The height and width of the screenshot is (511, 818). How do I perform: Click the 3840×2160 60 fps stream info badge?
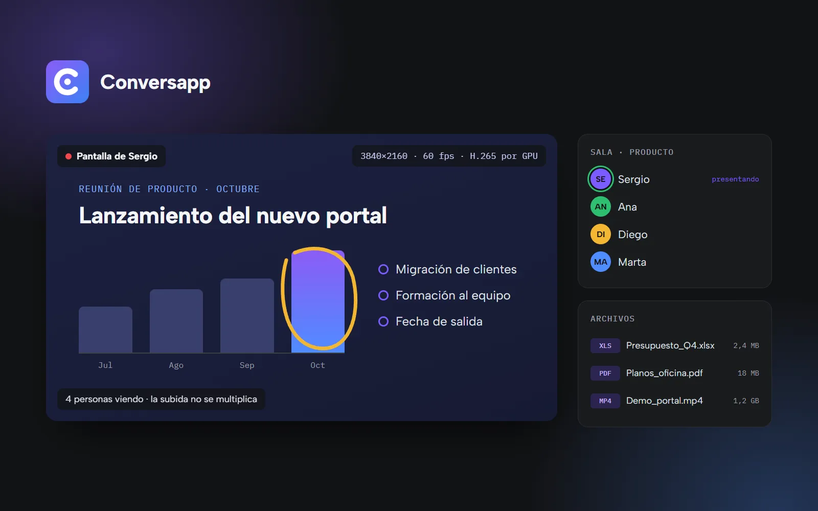click(x=449, y=156)
